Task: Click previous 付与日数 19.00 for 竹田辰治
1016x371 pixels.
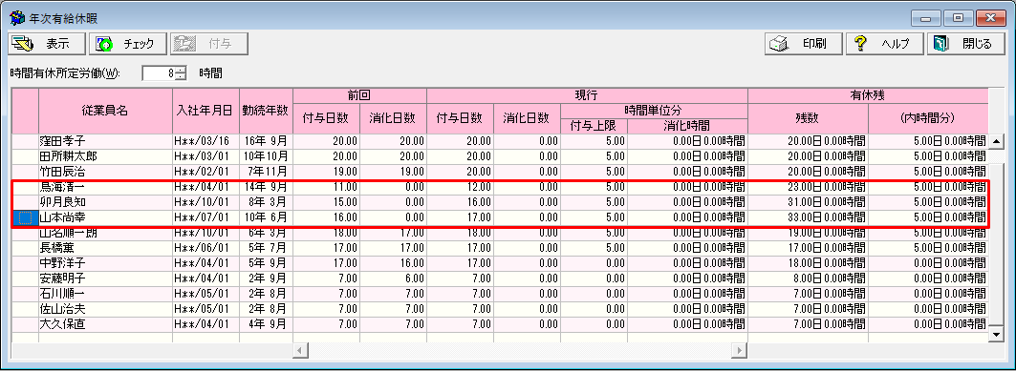Action: point(327,172)
